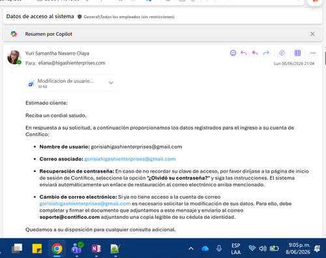Click subject Datos de acceso al sistema
The width and height of the screenshot is (326, 258).
coord(40,16)
